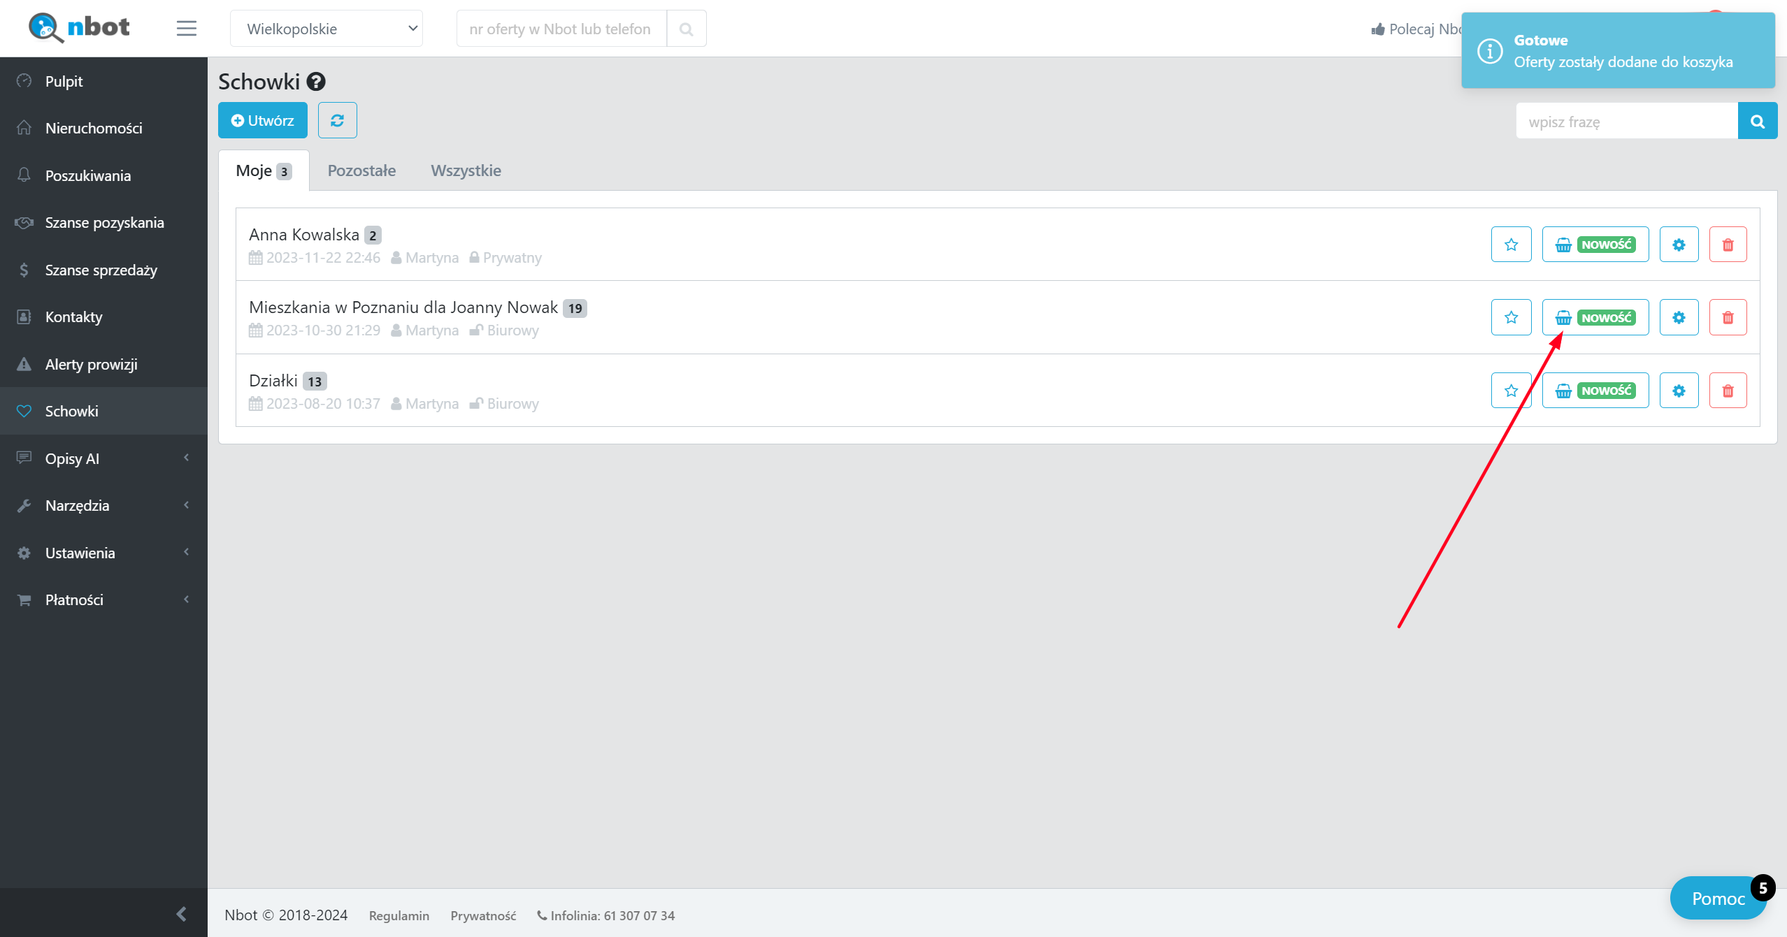1787x937 pixels.
Task: Add Anna Kowalska offers to basket
Action: (1595, 245)
